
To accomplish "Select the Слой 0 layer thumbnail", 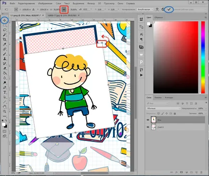I will click(154, 127).
